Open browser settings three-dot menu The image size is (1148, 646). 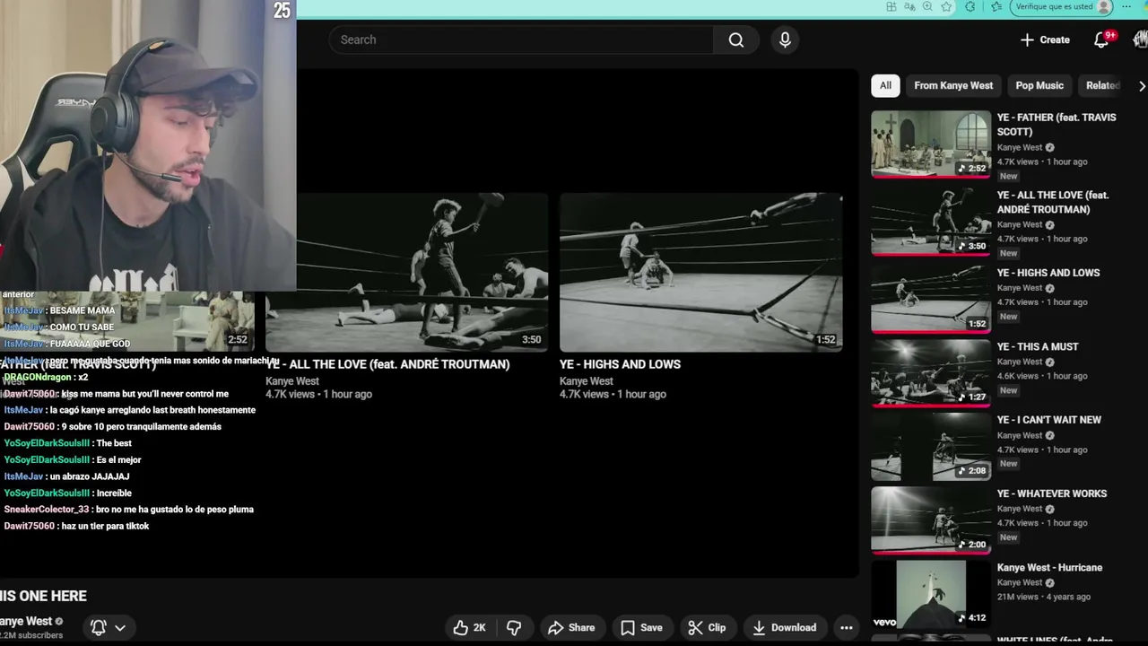[x=1126, y=6]
